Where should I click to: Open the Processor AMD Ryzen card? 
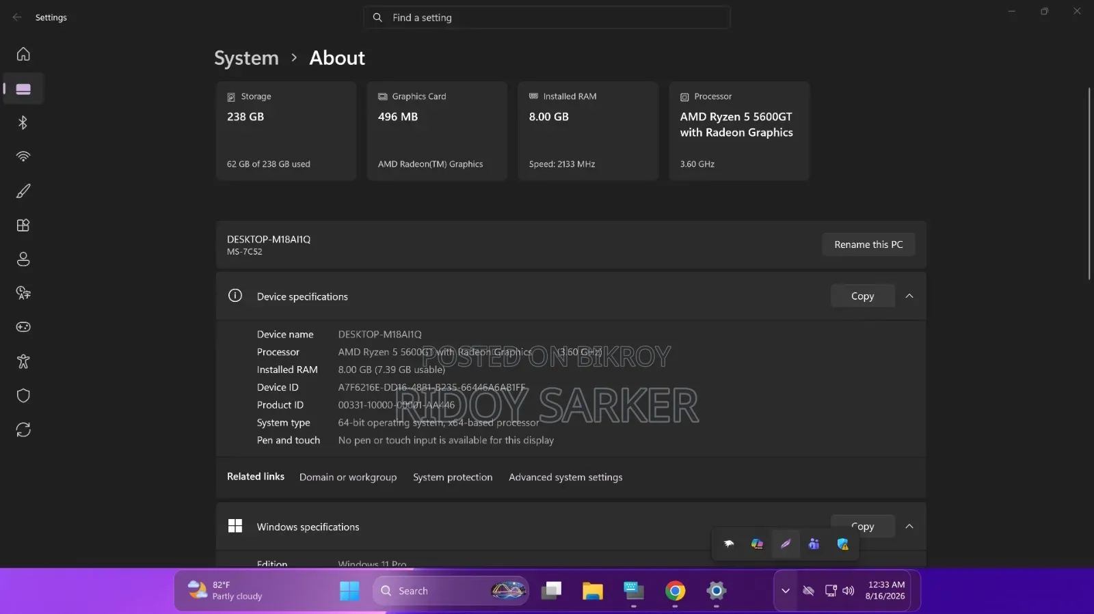739,130
